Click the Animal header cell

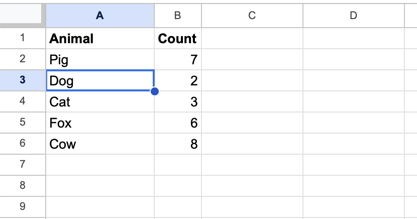tap(100, 39)
